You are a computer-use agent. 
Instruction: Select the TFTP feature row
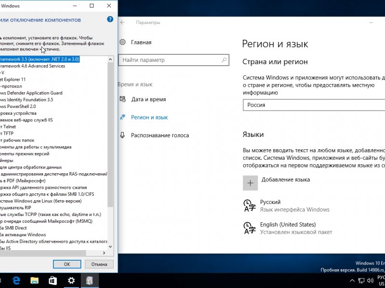point(7,133)
